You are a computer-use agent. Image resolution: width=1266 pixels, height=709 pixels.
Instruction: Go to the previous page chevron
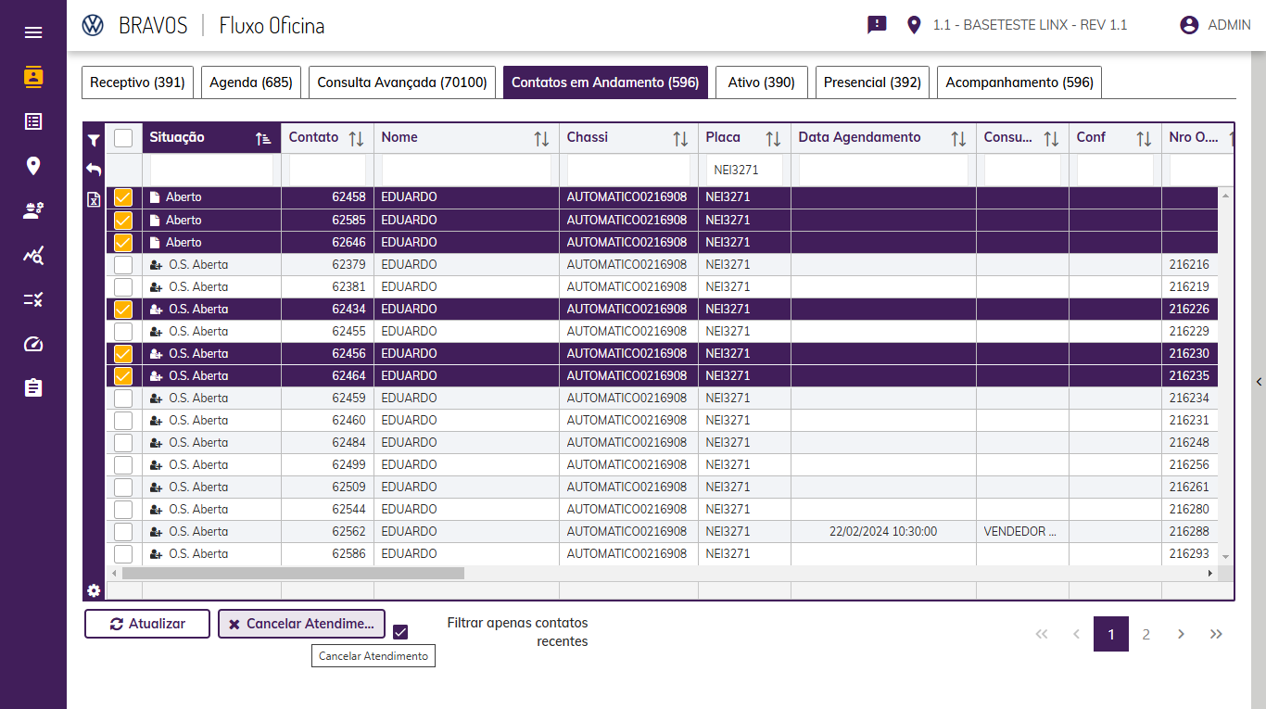(1076, 634)
